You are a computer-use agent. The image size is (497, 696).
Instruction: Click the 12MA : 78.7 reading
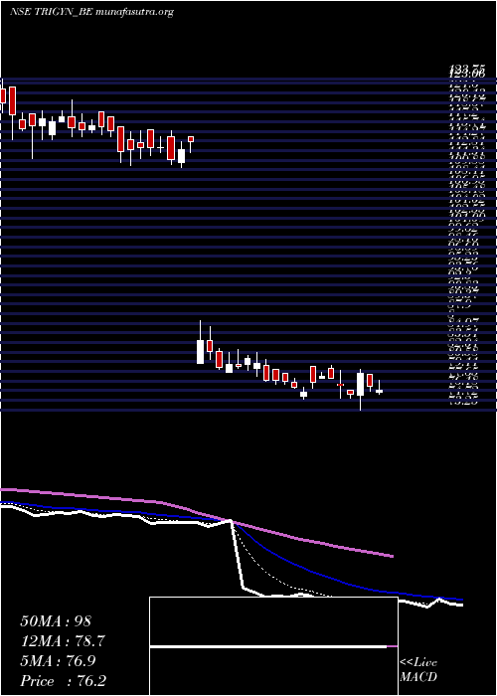(63, 641)
